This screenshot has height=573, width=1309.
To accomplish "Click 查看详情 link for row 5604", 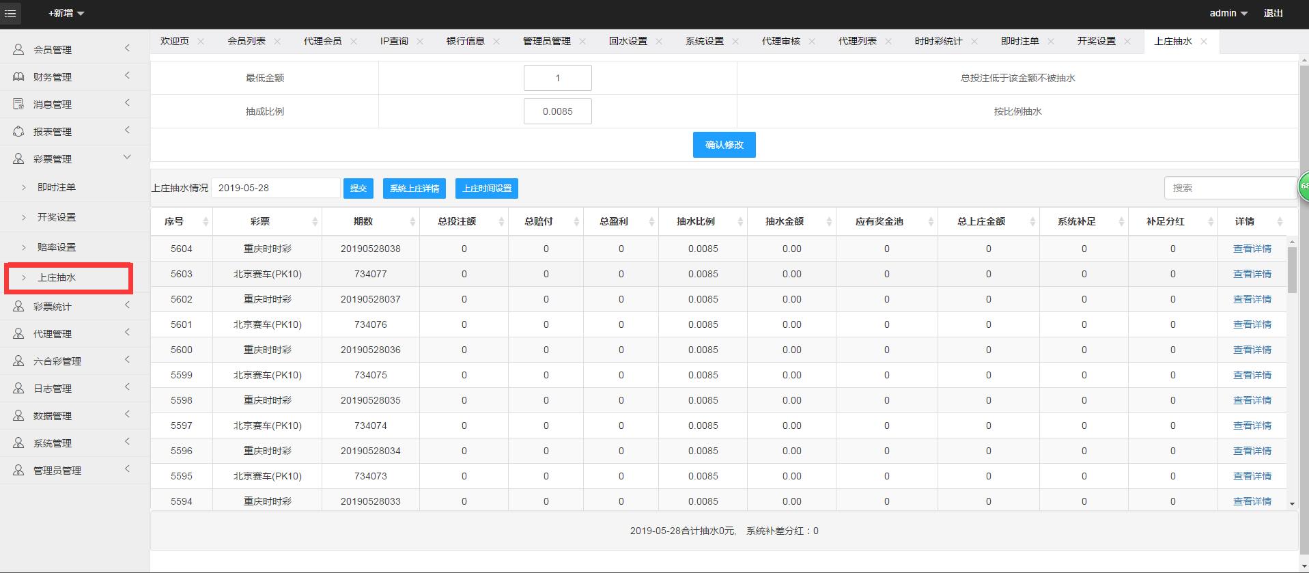I will pyautogui.click(x=1252, y=249).
